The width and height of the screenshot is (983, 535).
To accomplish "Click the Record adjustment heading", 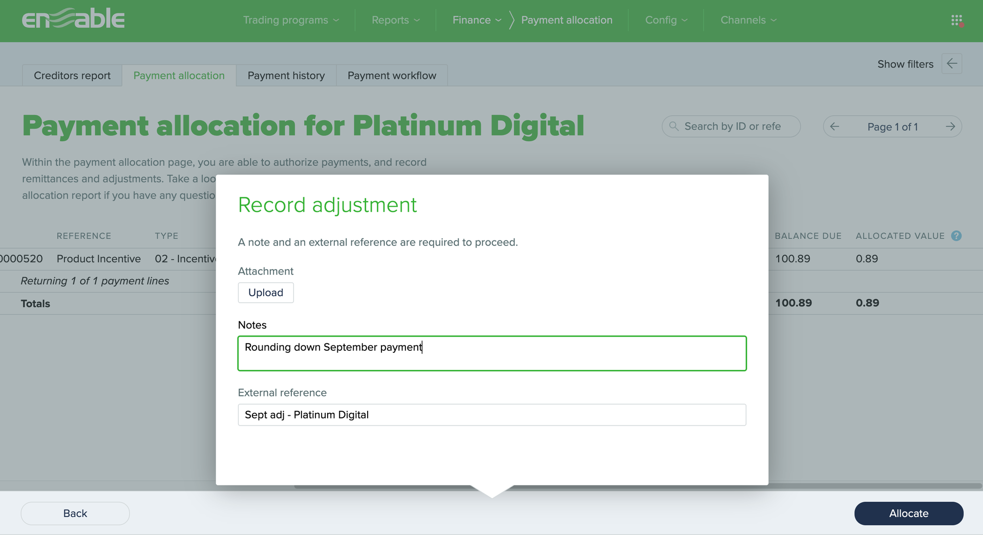I will 327,205.
